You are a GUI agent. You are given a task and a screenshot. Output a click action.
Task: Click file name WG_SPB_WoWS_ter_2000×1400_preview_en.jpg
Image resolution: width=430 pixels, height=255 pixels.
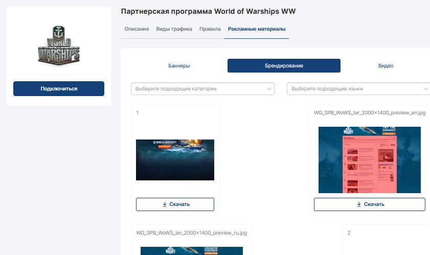point(370,113)
